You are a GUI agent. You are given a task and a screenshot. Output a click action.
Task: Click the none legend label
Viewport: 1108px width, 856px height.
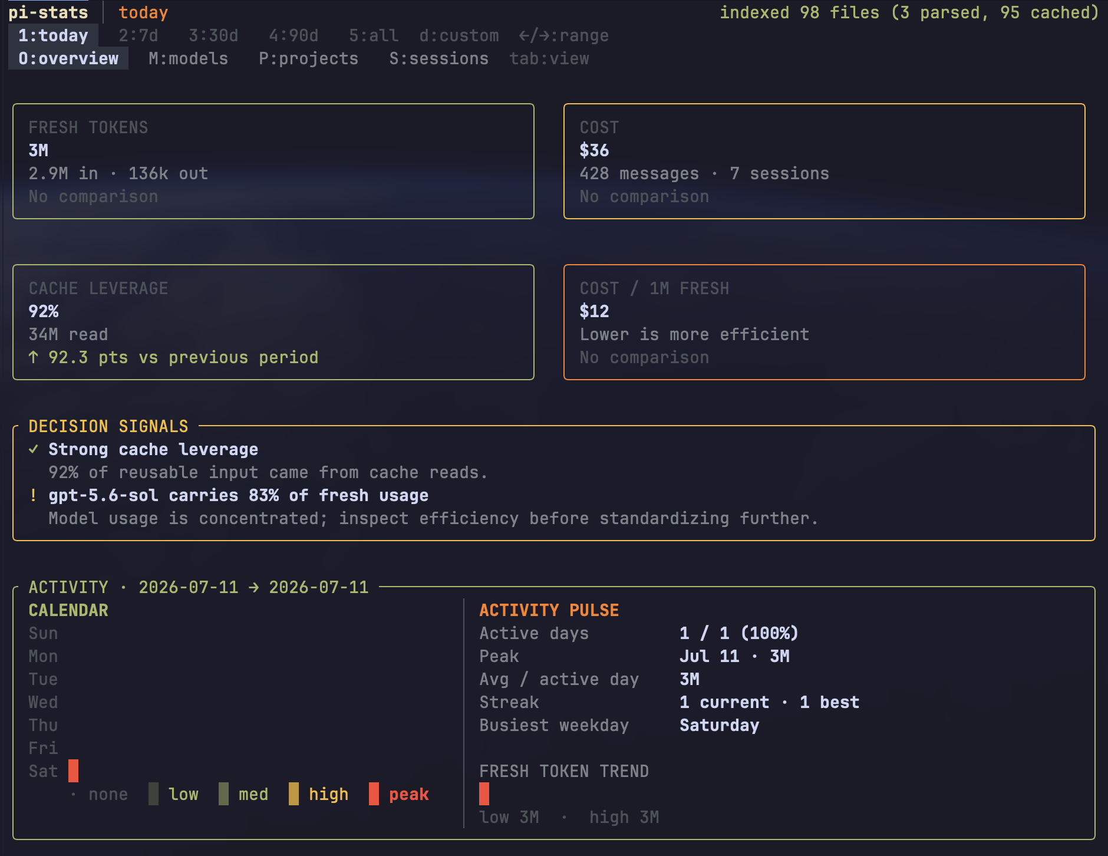[108, 794]
